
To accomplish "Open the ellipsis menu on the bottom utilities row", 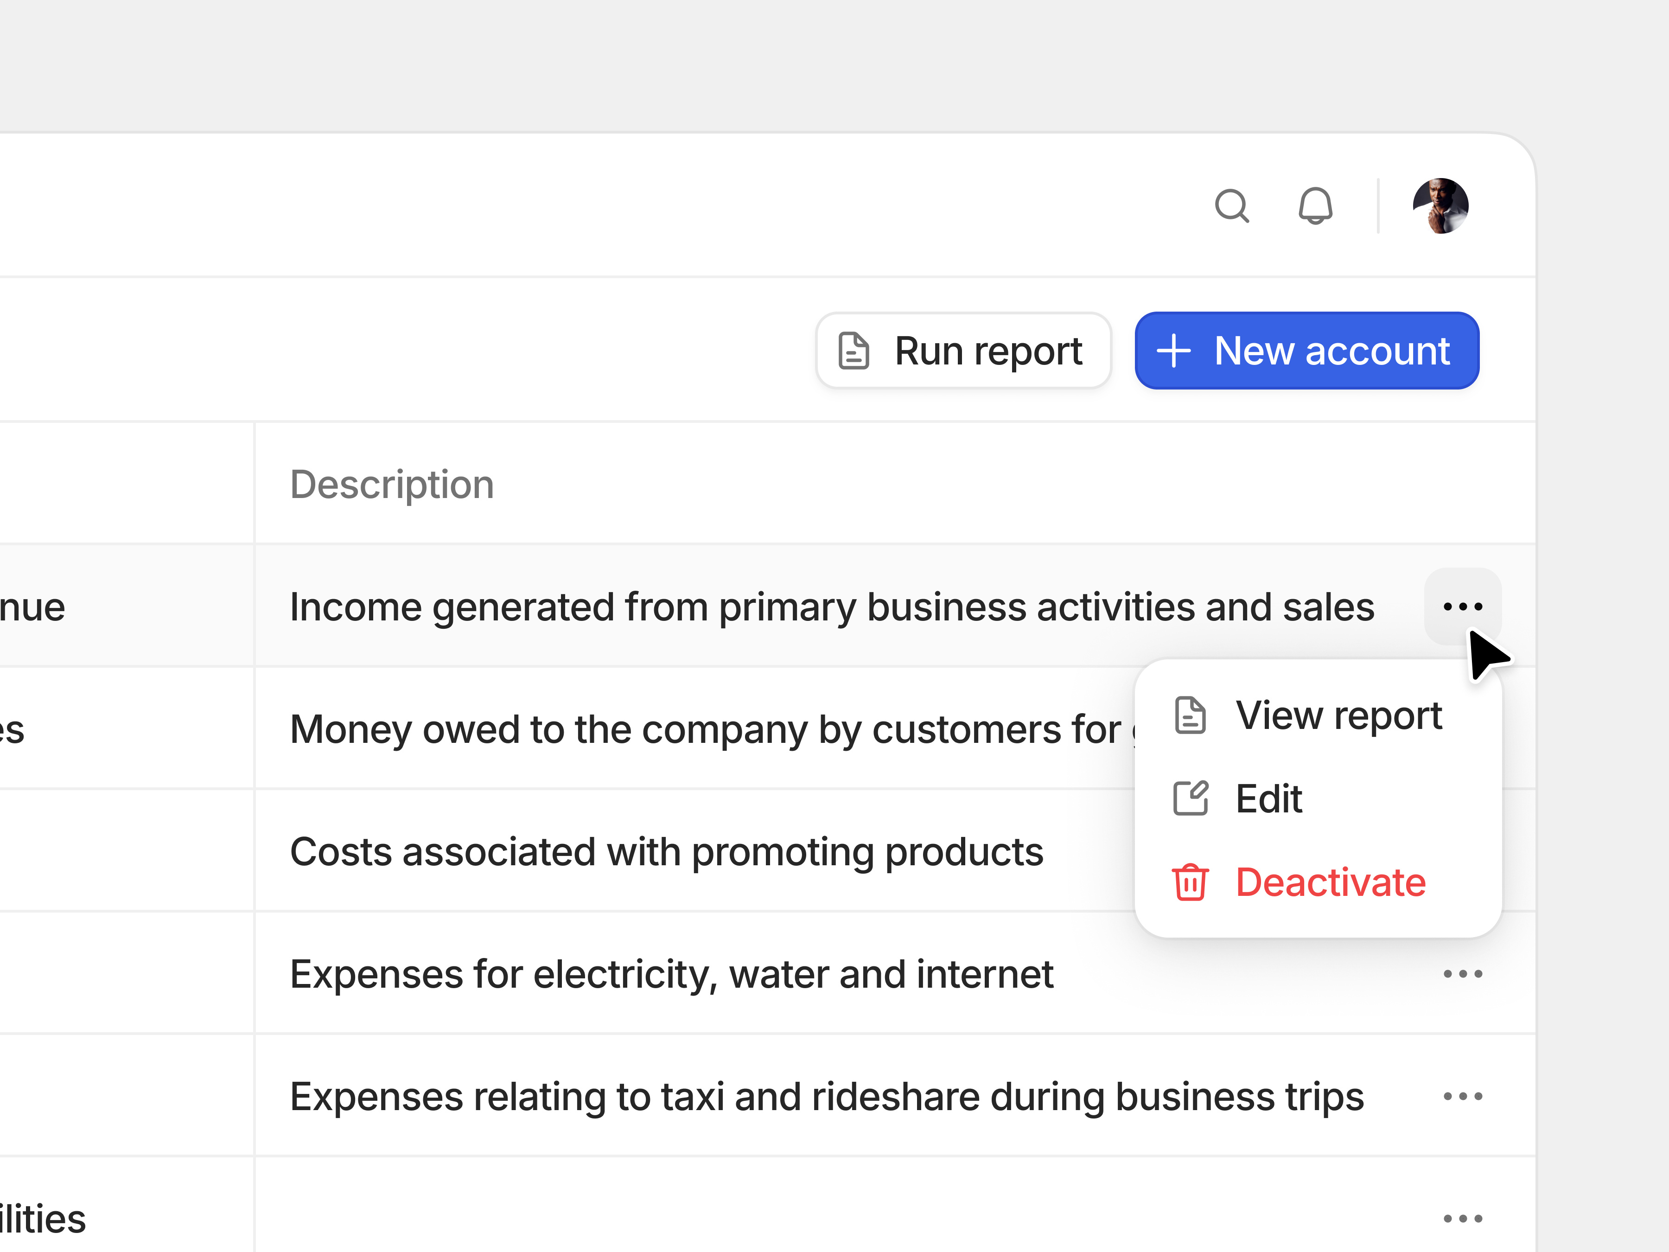I will (x=1462, y=1217).
